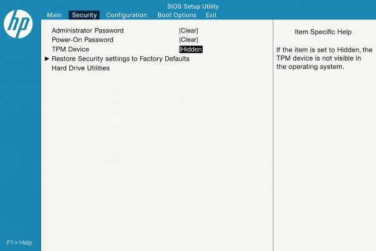Open the Exit menu tab
This screenshot has width=376, height=251.
point(211,15)
